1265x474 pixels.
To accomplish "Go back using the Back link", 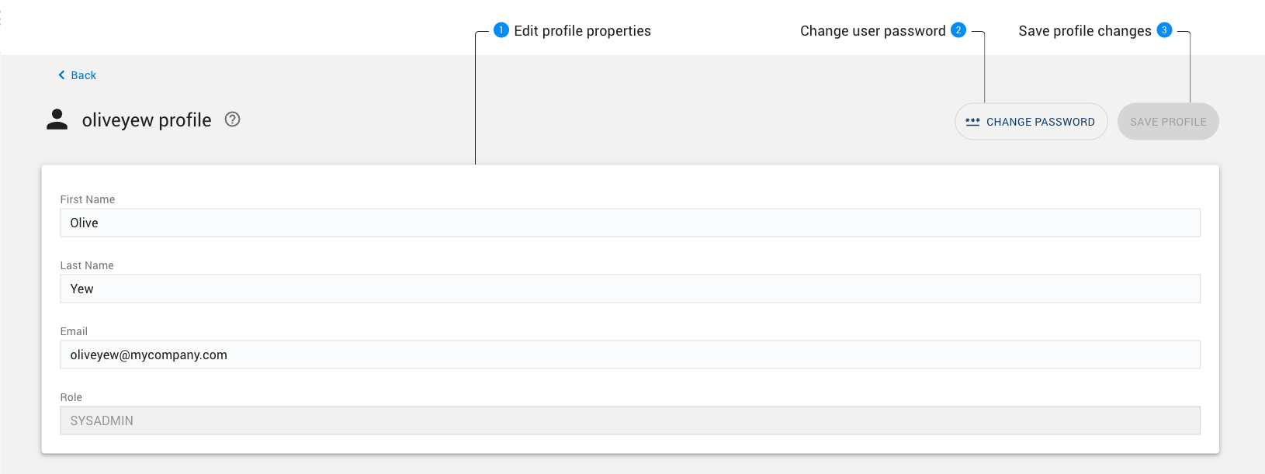I will (x=83, y=75).
